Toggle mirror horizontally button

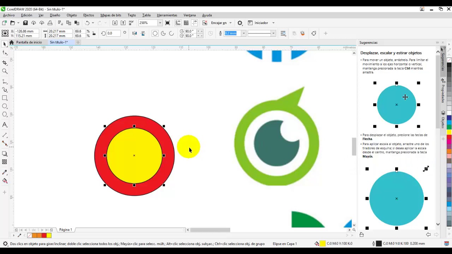pyautogui.click(x=135, y=34)
